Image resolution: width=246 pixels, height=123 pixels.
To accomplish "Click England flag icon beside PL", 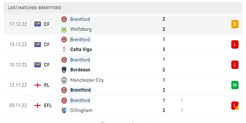I will point(38,85).
